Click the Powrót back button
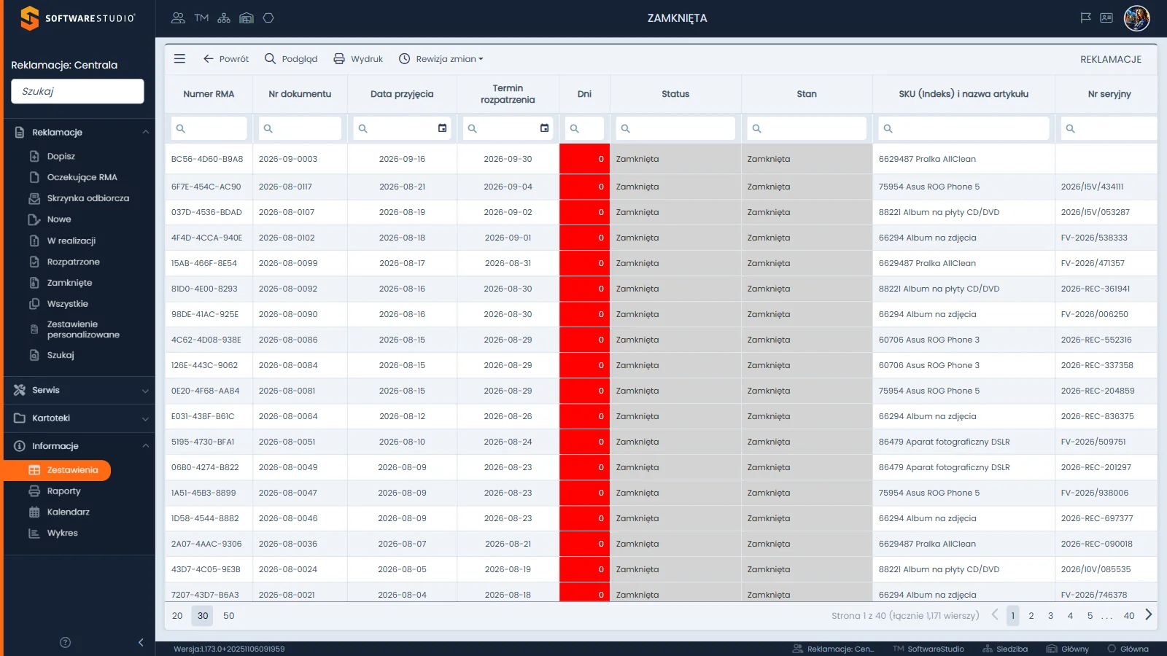 [x=226, y=59]
